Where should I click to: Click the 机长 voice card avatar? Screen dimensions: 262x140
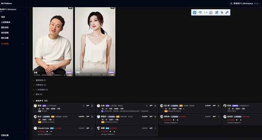(35, 117)
